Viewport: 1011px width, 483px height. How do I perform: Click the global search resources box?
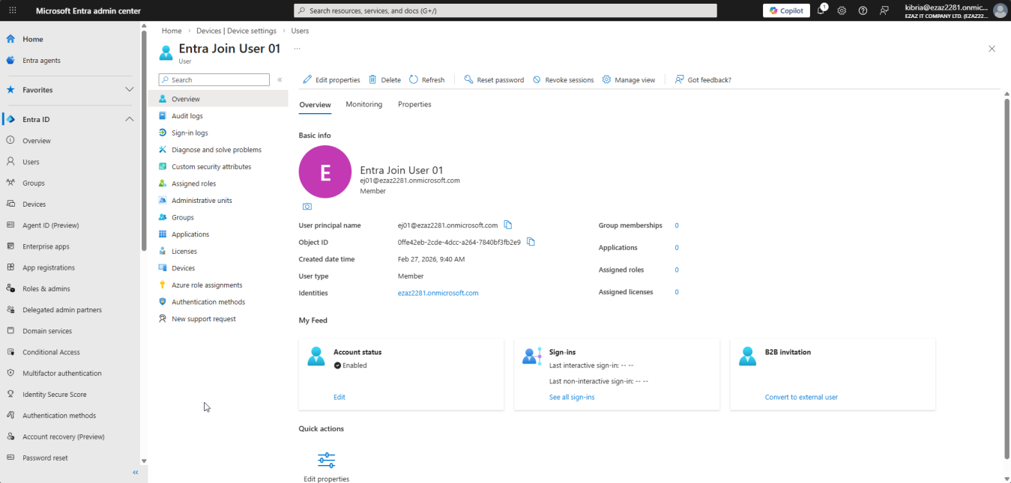(x=505, y=10)
